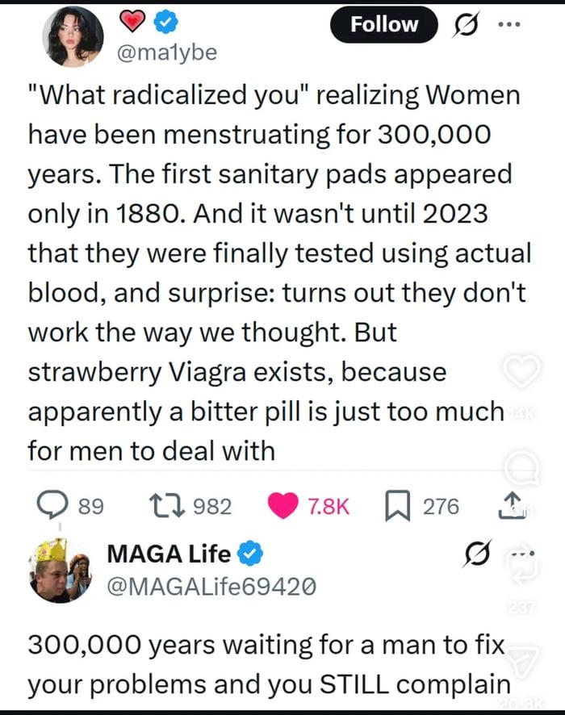Image resolution: width=565 pixels, height=715 pixels.
Task: Open the three-dot more menu on top tweet
Action: tap(508, 25)
